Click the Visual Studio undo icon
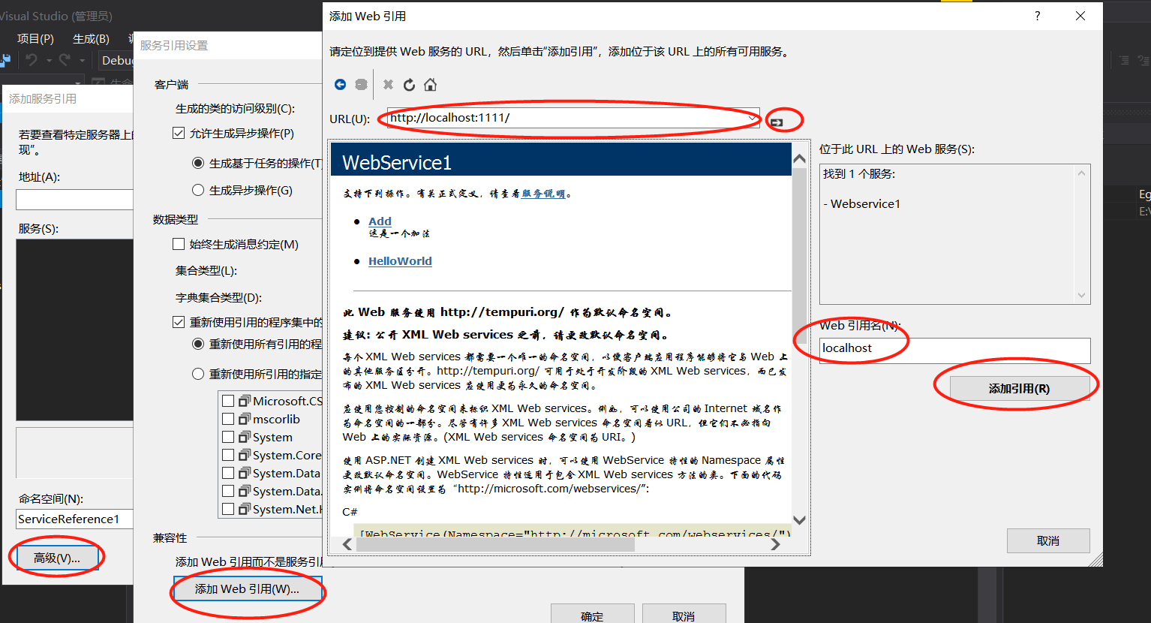 [x=32, y=60]
